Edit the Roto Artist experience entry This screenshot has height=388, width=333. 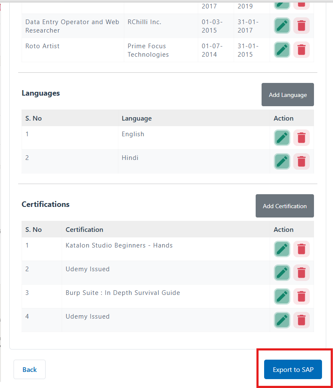[x=282, y=50]
